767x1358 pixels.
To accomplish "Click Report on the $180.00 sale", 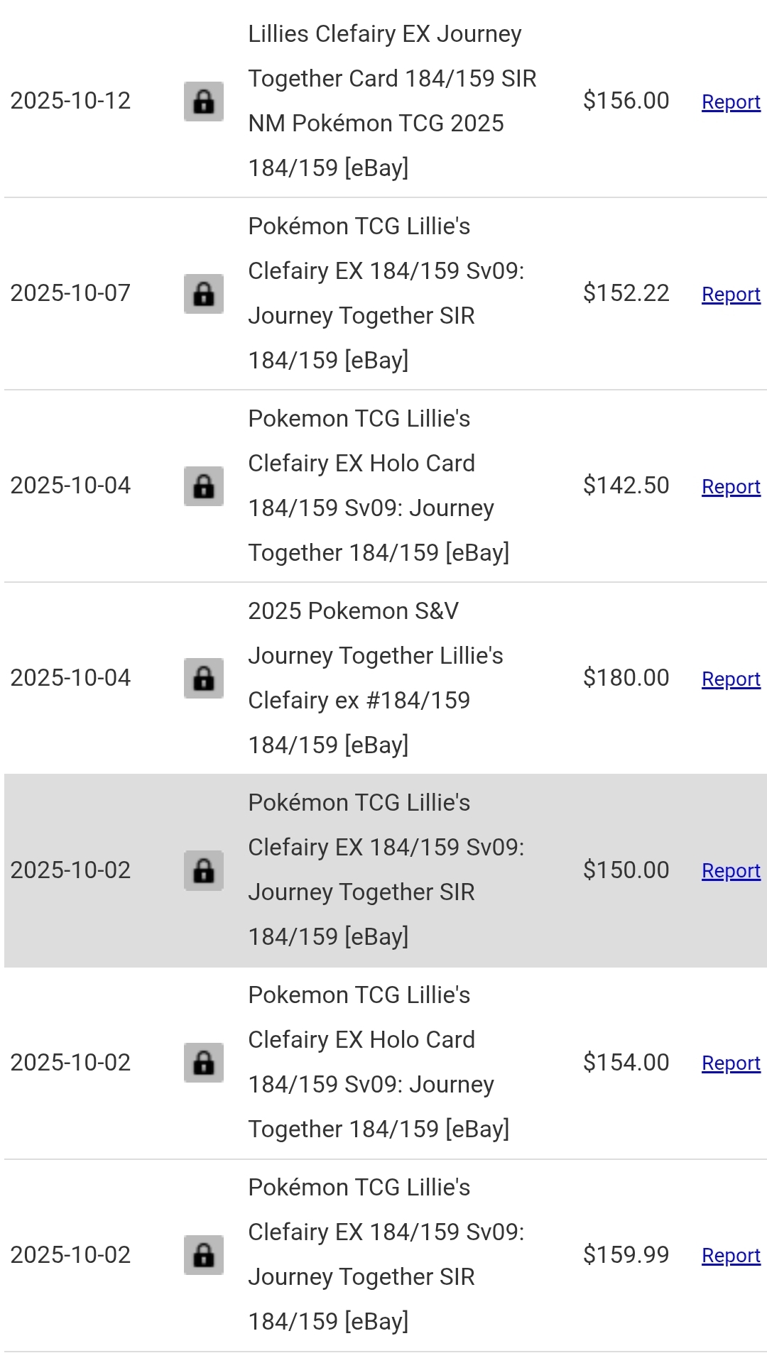I will pyautogui.click(x=731, y=679).
